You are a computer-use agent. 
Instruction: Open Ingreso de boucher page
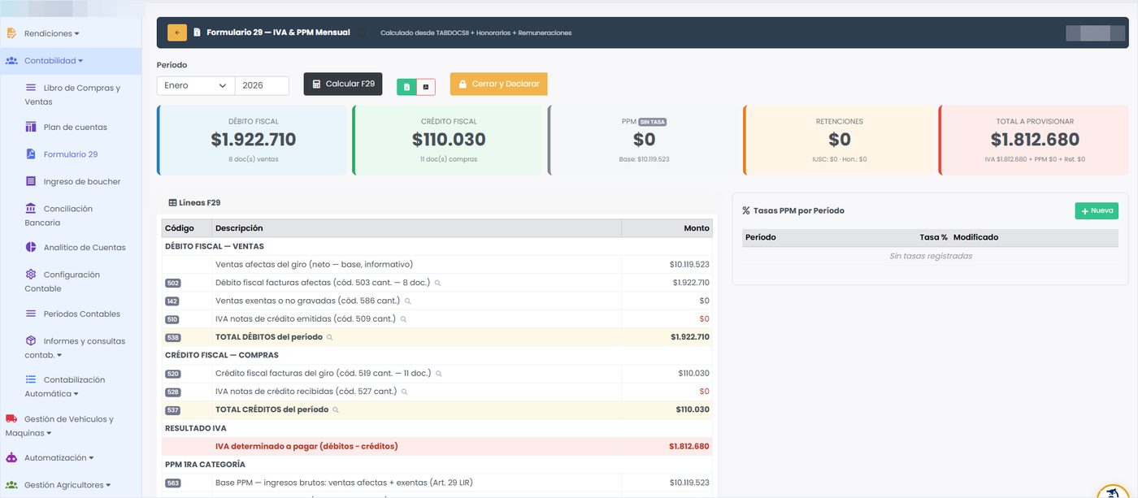82,181
